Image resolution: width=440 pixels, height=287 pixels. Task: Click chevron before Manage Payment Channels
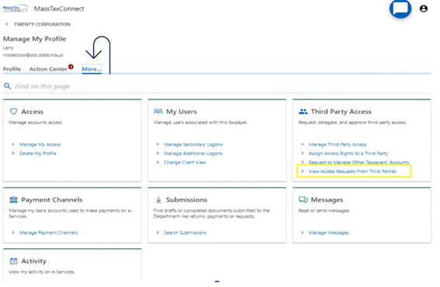(x=13, y=233)
